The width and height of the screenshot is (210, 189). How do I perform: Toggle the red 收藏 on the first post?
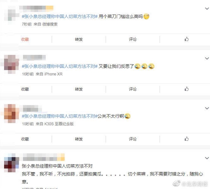click(25, 39)
